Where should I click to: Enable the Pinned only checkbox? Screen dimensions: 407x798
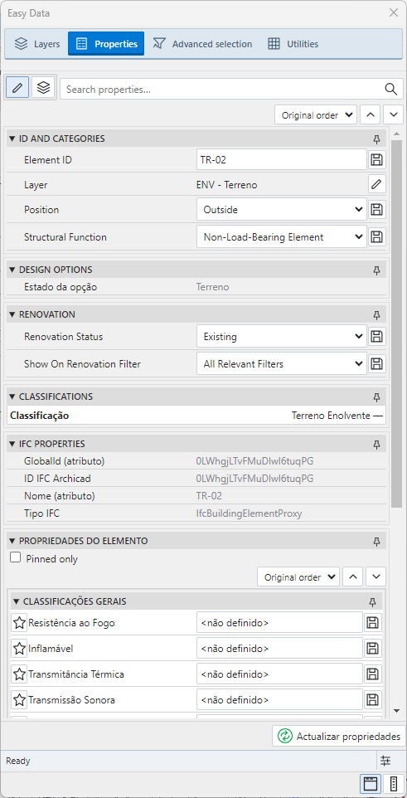click(x=16, y=557)
